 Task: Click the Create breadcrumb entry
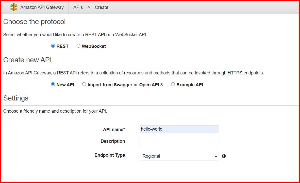click(x=101, y=7)
